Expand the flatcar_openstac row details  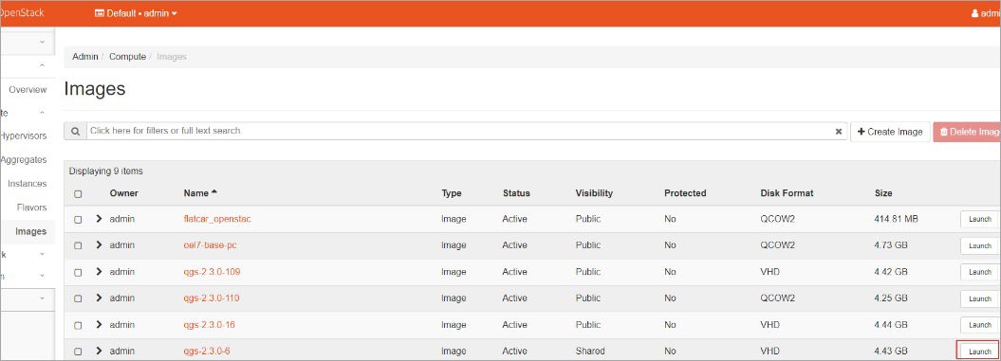(99, 219)
